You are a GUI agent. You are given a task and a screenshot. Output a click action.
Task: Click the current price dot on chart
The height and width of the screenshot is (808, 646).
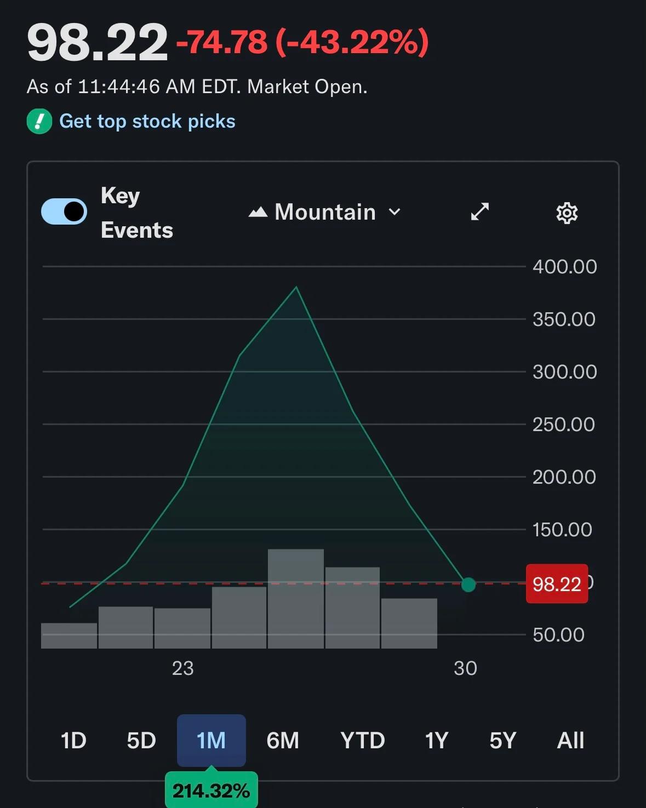pos(468,584)
